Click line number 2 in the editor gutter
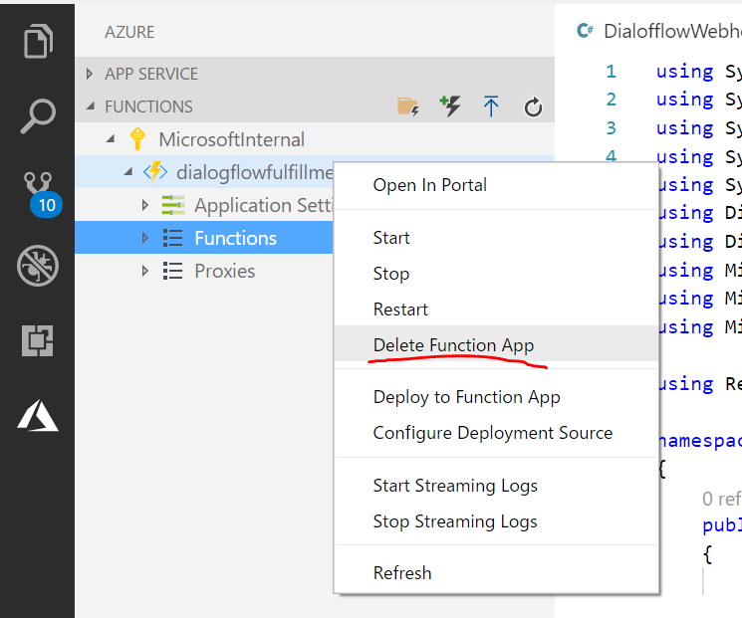Screen dimensions: 742x618 [x=611, y=100]
